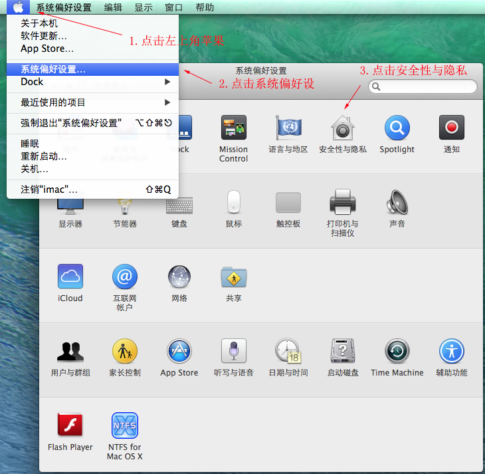Viewport: 485px width, 474px height.
Task: Select 系统偏好设置… highlighted menu item
Action: coord(92,69)
